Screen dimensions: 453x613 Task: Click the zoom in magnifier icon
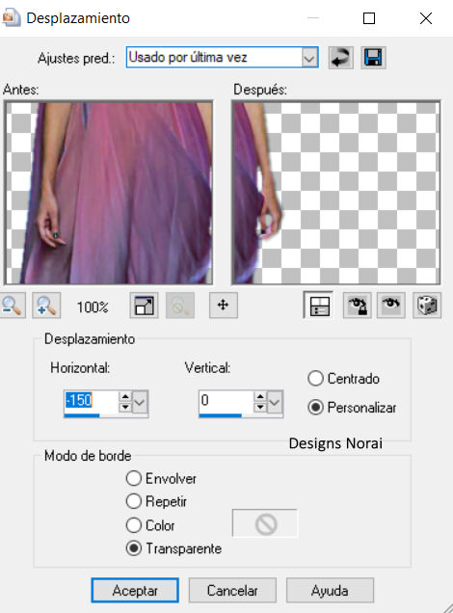(46, 306)
